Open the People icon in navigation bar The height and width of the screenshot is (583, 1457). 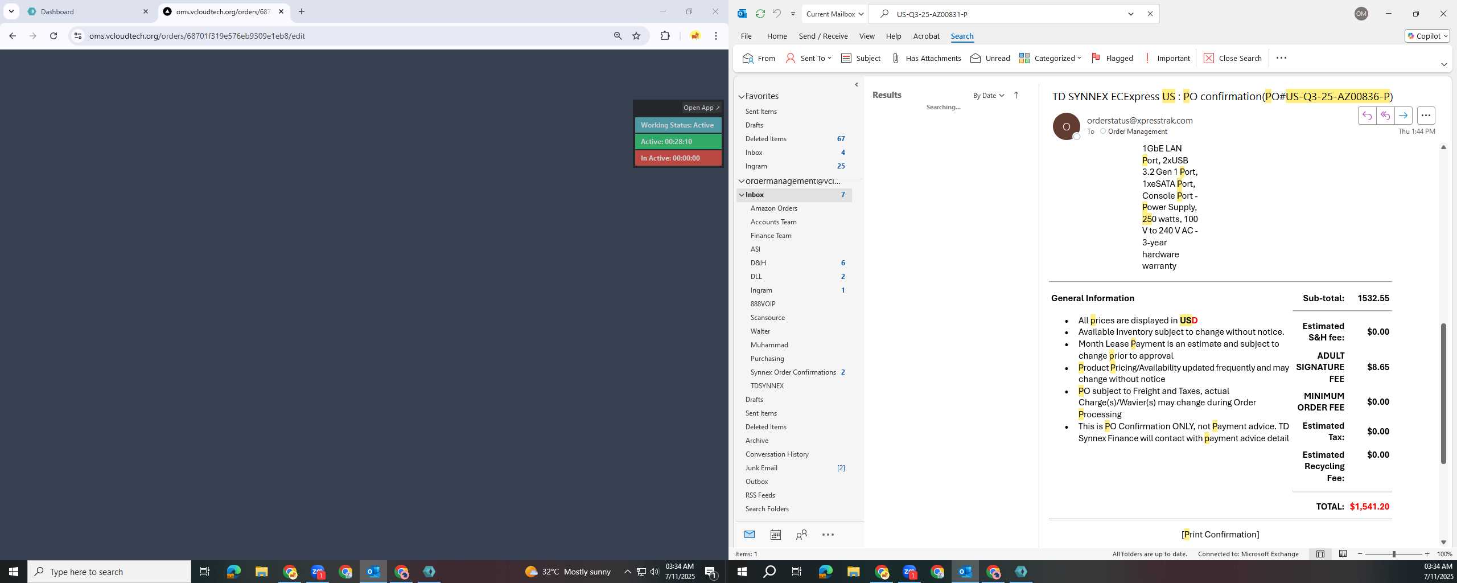click(x=801, y=535)
